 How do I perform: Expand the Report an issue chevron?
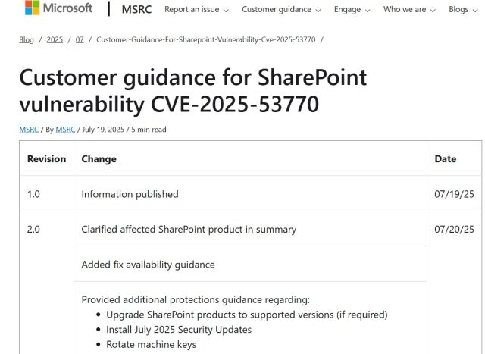click(x=226, y=10)
